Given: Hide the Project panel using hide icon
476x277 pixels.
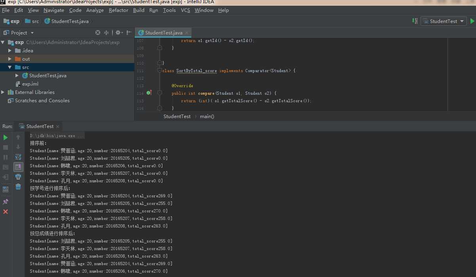Looking at the screenshot, I should click(x=129, y=33).
